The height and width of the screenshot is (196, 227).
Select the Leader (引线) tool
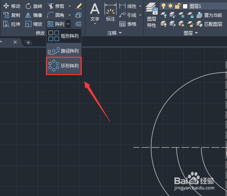(x=128, y=15)
